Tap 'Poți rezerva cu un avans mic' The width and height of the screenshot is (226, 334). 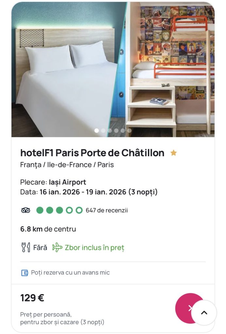point(70,273)
